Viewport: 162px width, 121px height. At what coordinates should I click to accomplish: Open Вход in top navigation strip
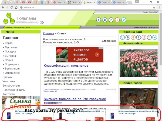(28, 27)
